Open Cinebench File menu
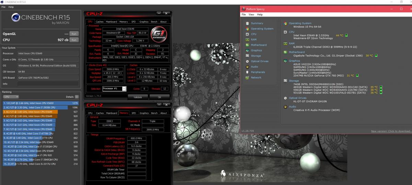The height and width of the screenshot is (185, 412). click(3, 7)
